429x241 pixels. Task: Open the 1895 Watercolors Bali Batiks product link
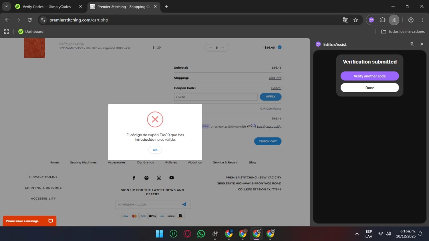(94, 48)
